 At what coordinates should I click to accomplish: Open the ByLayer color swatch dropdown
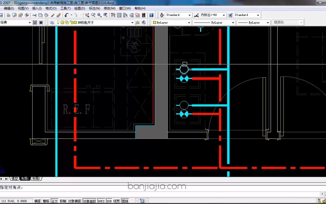pyautogui.click(x=171, y=22)
